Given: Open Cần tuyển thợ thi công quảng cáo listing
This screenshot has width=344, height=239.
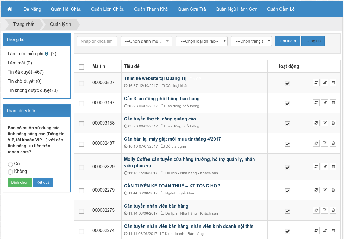Looking at the screenshot, I should pyautogui.click(x=160, y=119).
